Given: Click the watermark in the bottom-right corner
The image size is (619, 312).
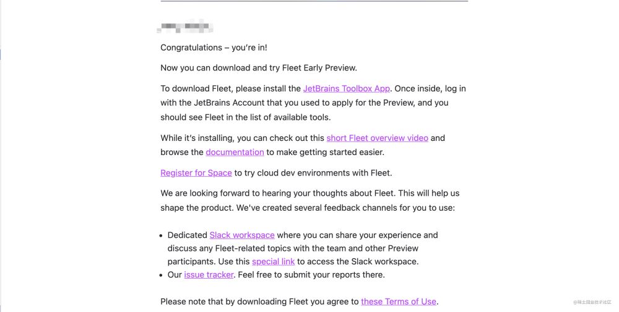Looking at the screenshot, I should coord(592,302).
